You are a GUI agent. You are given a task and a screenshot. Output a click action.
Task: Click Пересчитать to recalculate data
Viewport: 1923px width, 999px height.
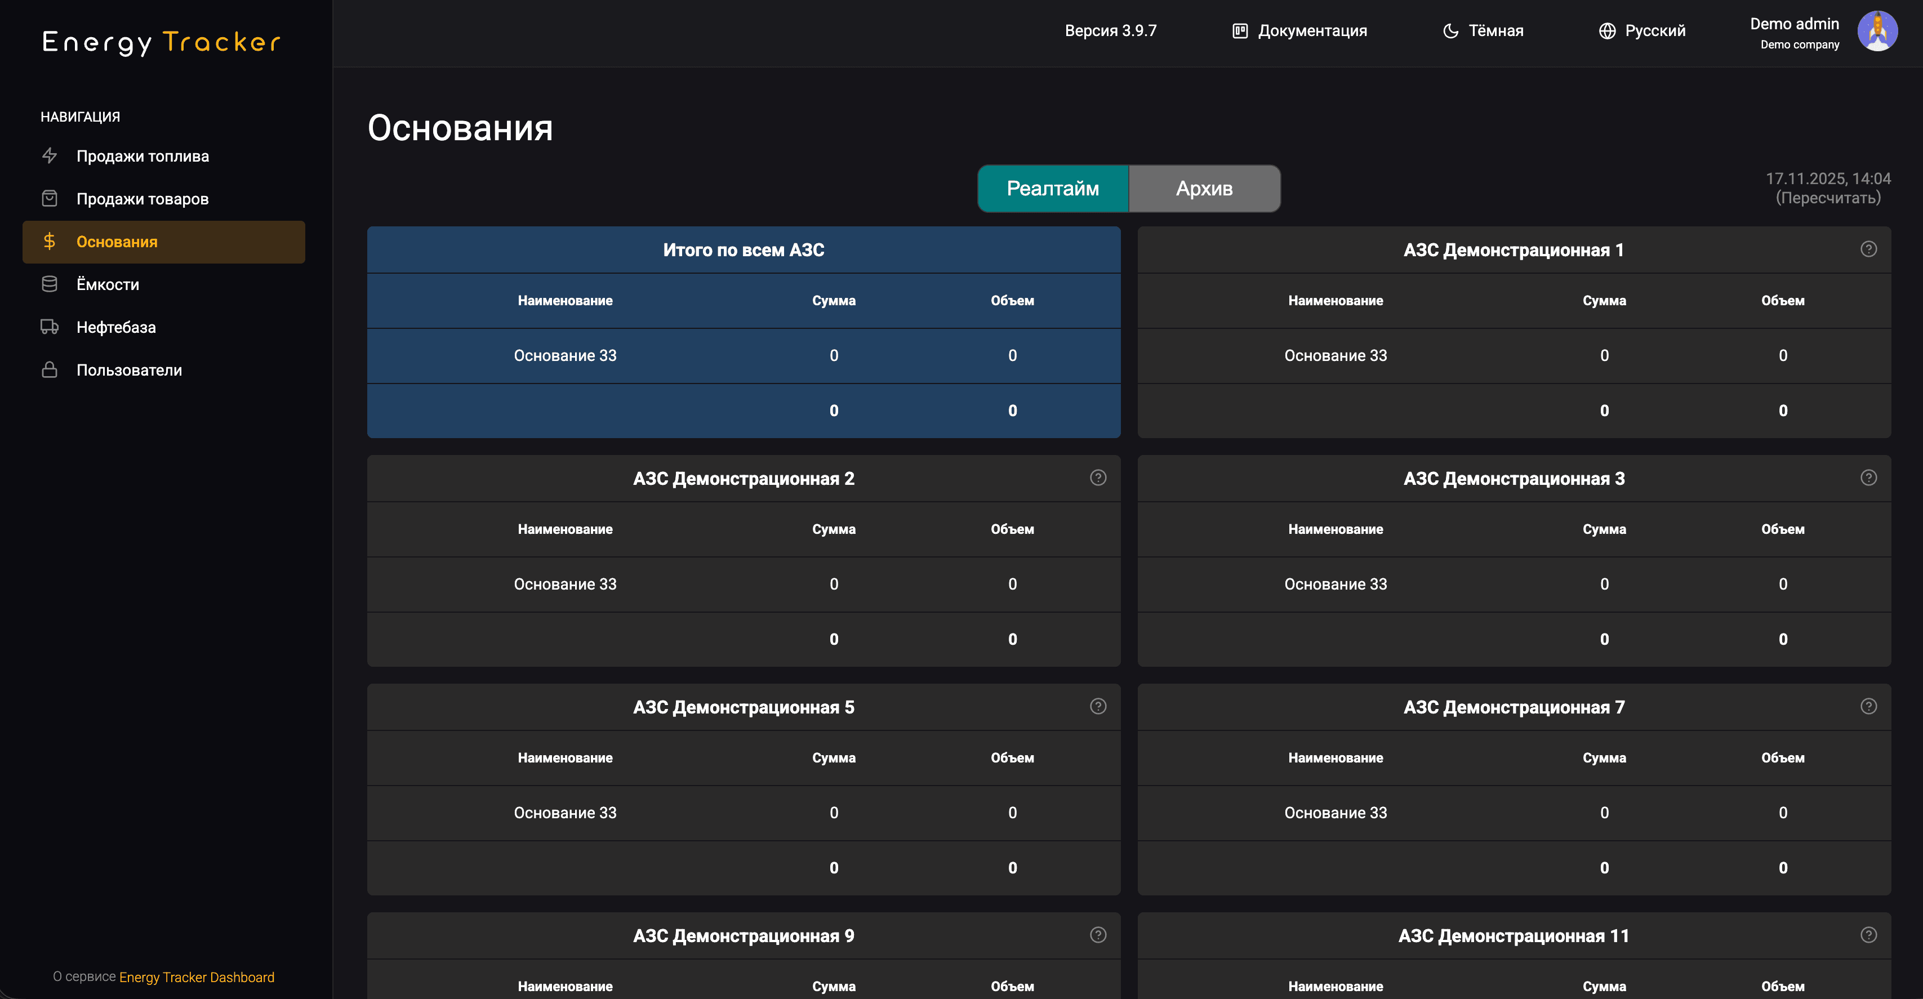[1827, 197]
